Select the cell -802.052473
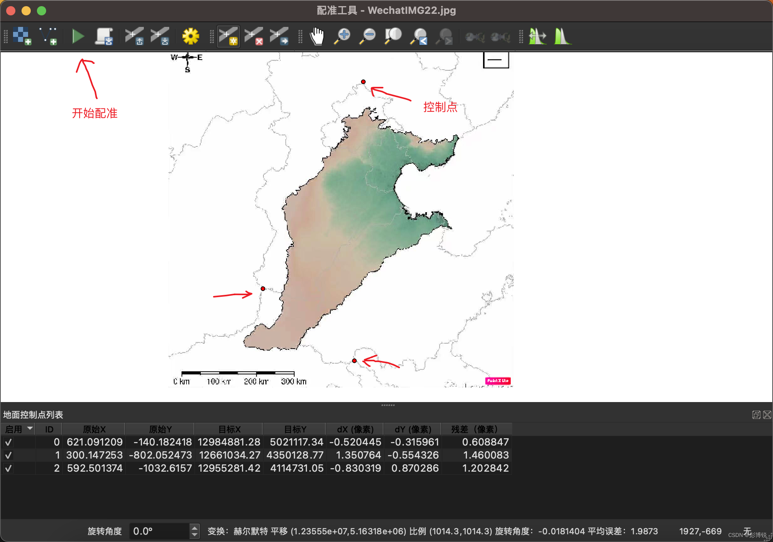Screen dimensions: 773x542 click(x=160, y=455)
